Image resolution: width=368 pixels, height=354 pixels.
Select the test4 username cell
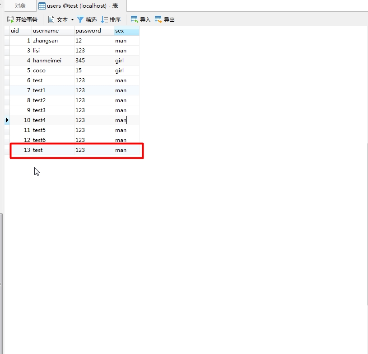[53, 120]
